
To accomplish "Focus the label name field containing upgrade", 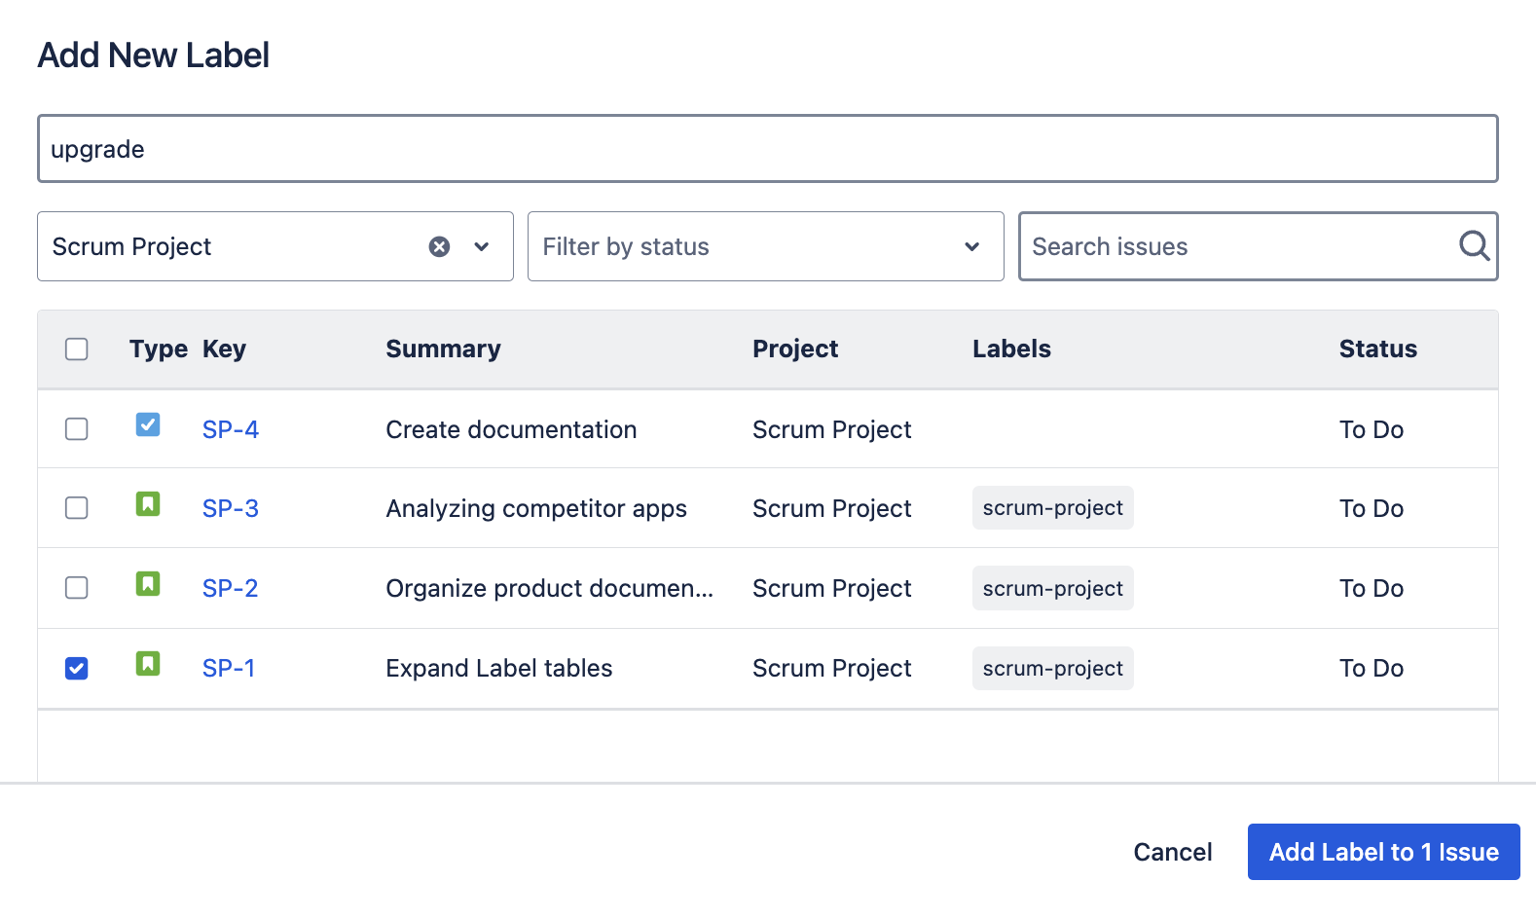I will pyautogui.click(x=767, y=149).
